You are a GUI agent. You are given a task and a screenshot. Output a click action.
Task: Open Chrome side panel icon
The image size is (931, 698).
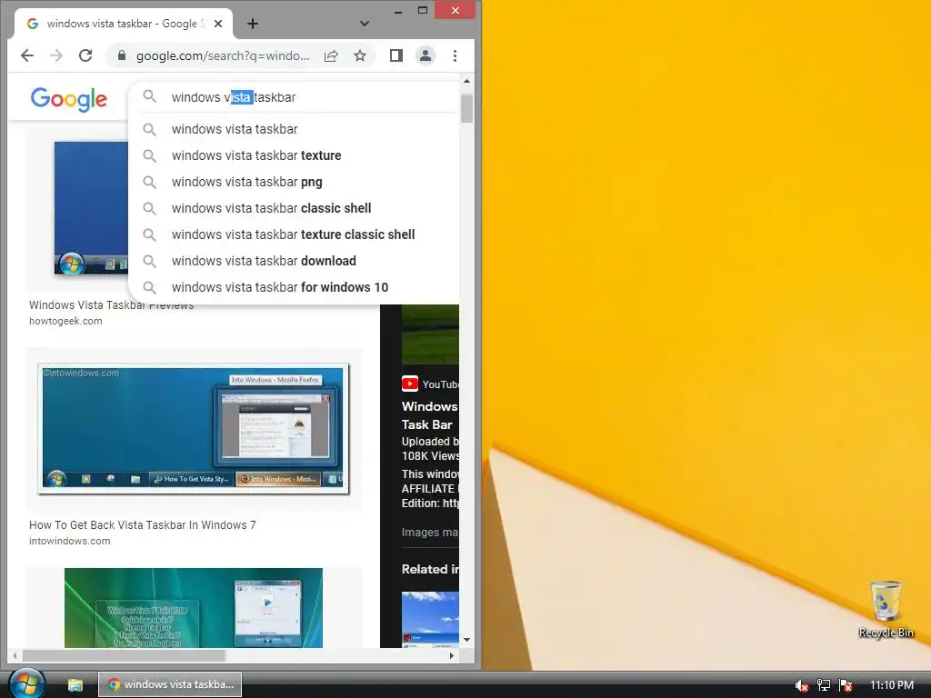pos(396,55)
